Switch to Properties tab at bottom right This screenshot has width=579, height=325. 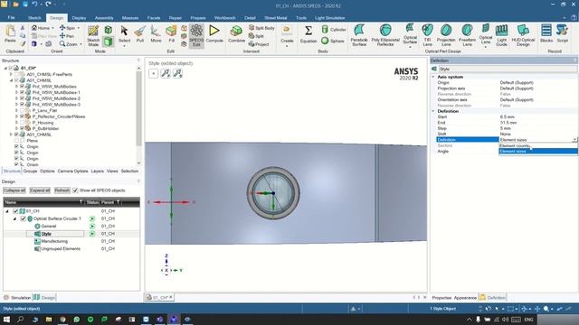point(441,297)
